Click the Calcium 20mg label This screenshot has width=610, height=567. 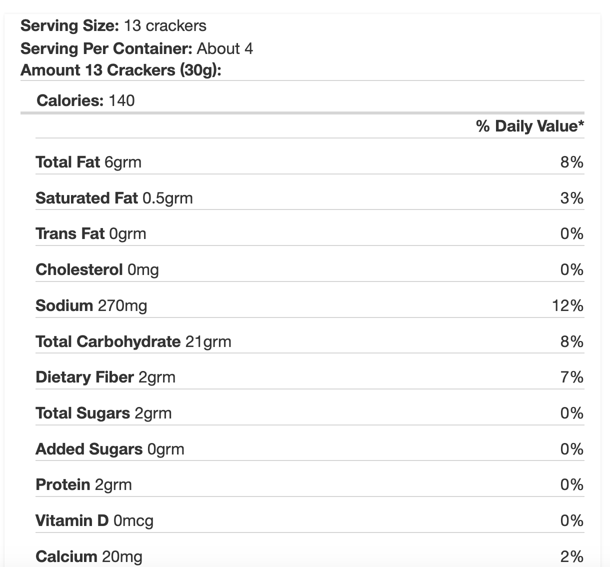click(89, 556)
